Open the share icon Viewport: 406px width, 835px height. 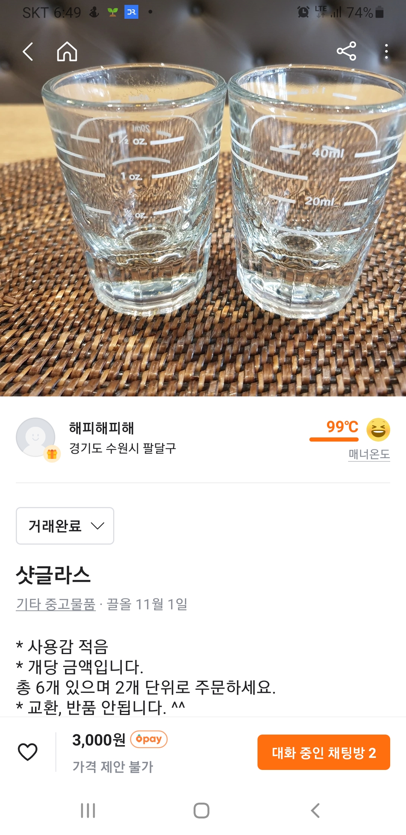[x=346, y=52]
